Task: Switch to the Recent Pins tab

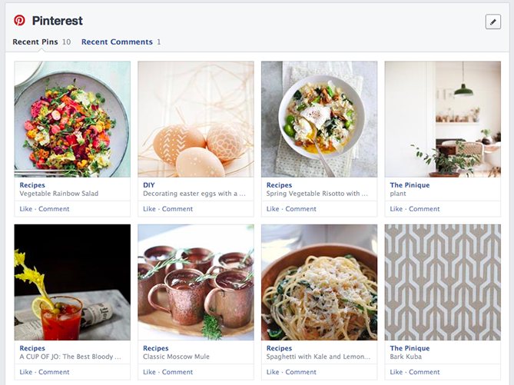Action: click(35, 42)
